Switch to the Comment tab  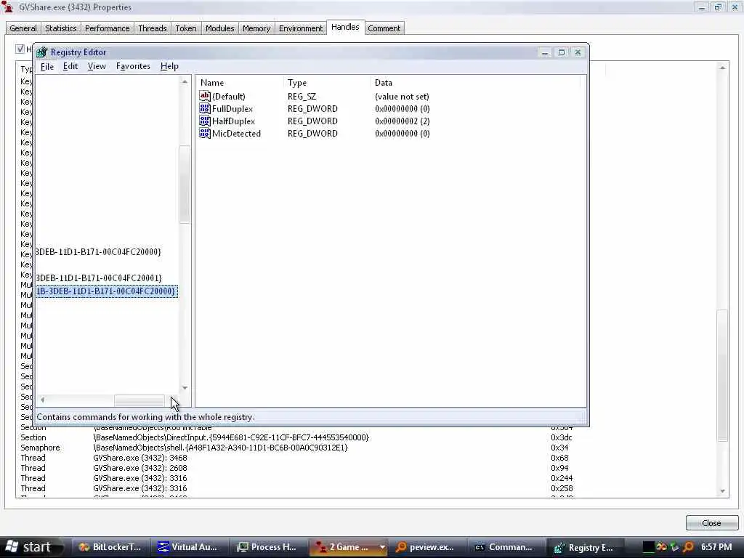click(x=384, y=28)
